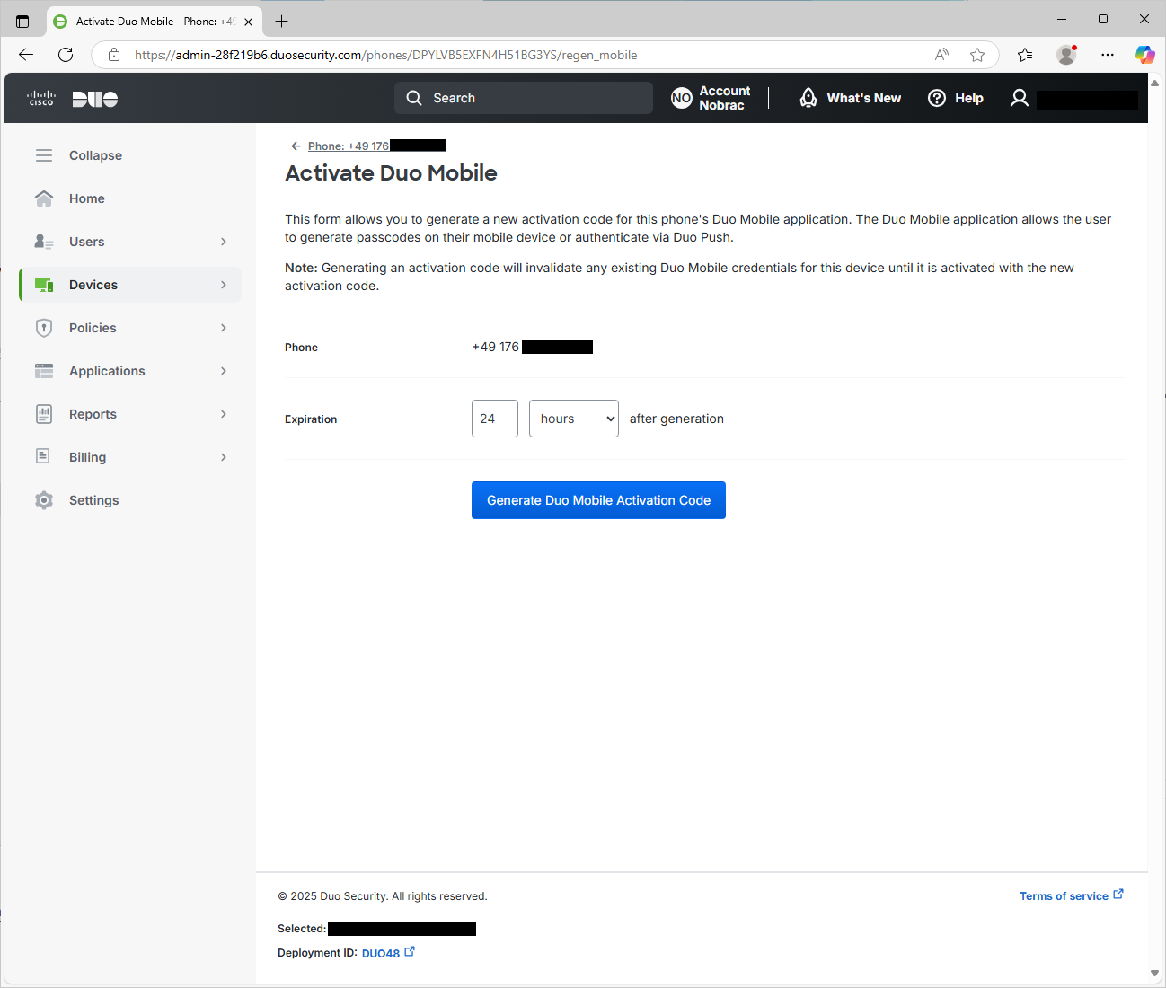Select the Activate Duo Mobile browser tab
This screenshot has height=988, width=1166.
click(153, 21)
